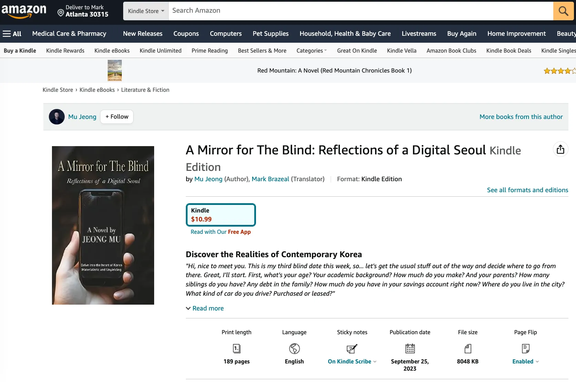Open Kindle Vella tab
Image resolution: width=576 pixels, height=382 pixels.
click(402, 51)
